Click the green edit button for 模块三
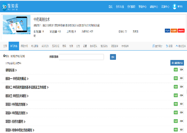The image size is (187, 133). pos(176,96)
